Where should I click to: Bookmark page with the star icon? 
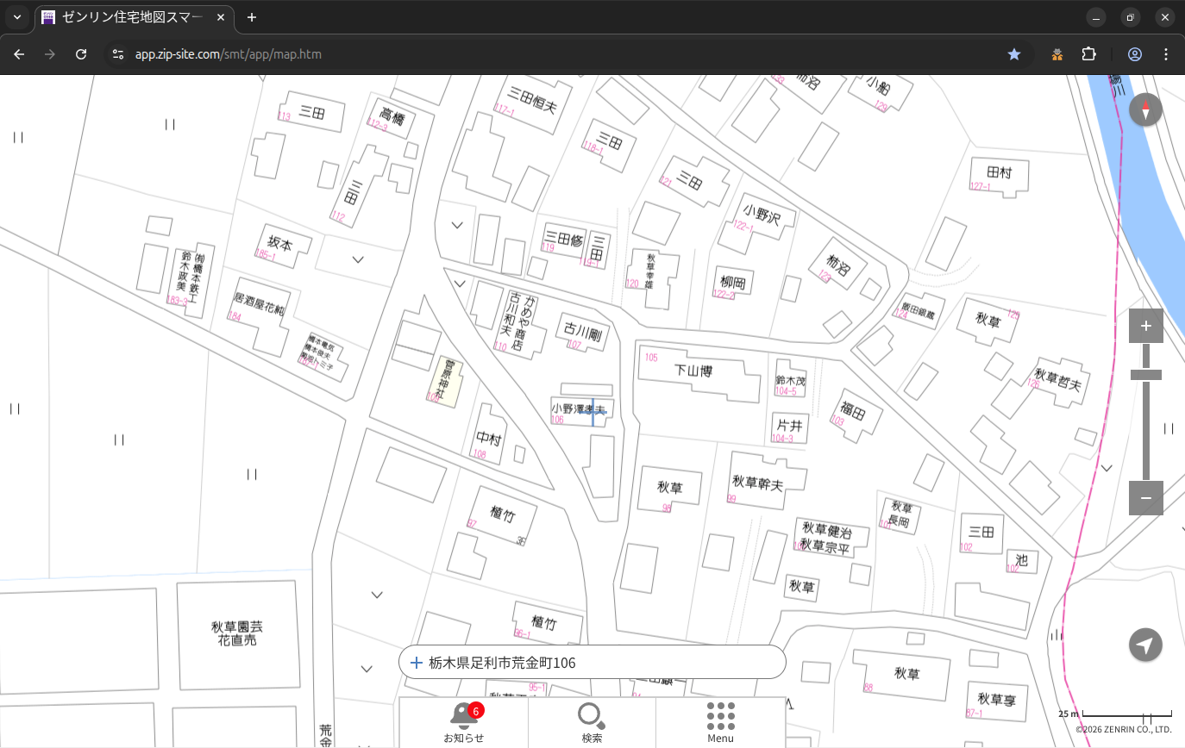[x=1014, y=54]
